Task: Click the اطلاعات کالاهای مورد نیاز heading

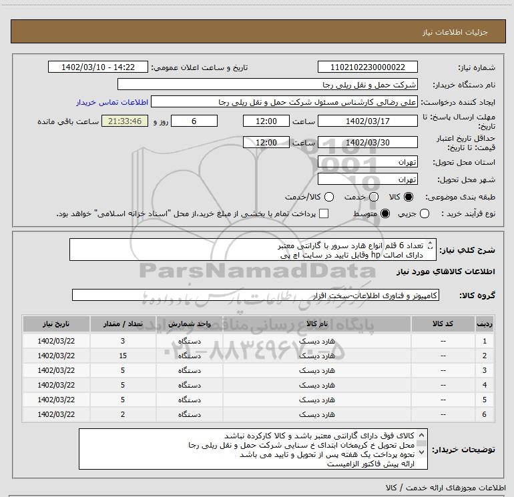Action: (445, 272)
